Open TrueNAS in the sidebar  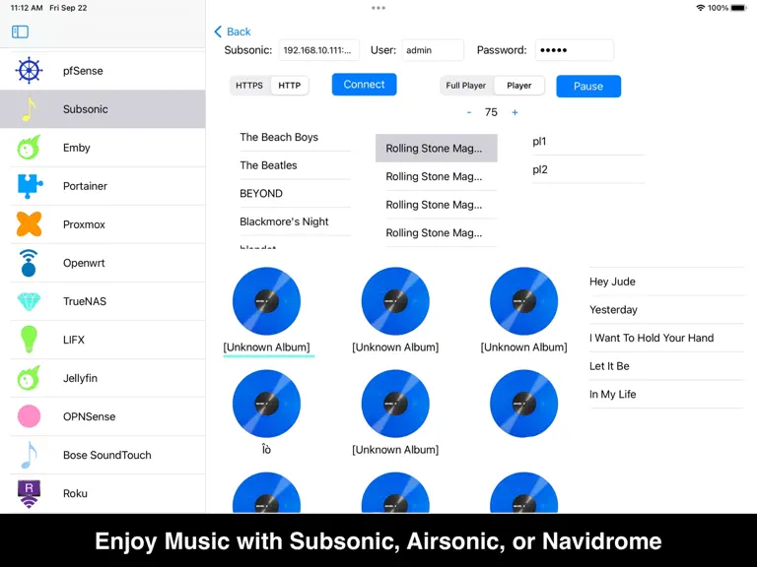(103, 301)
